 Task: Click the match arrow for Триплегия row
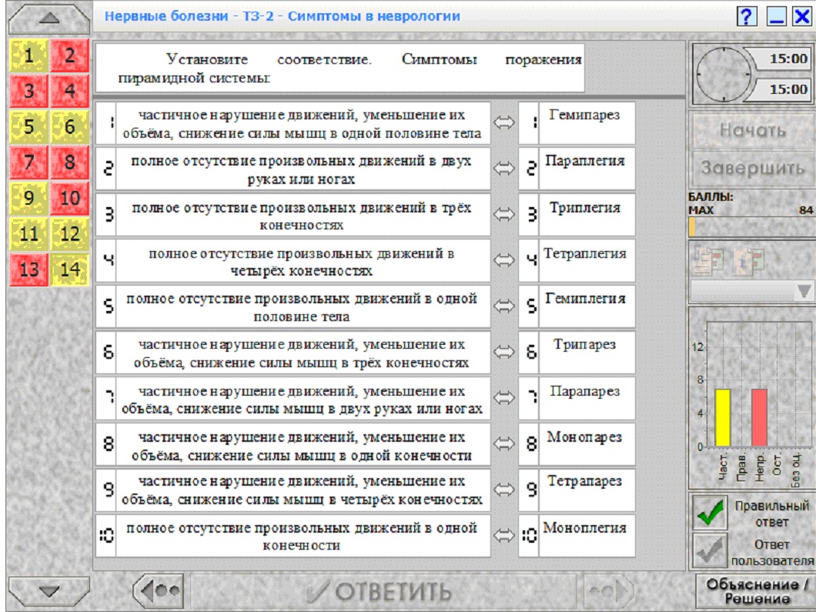[503, 214]
